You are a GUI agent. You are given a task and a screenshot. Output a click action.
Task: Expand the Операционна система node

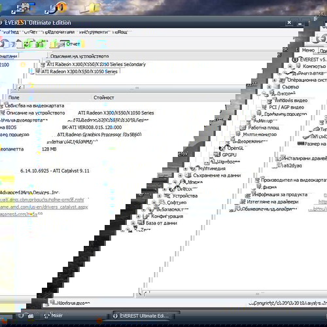coord(274,80)
